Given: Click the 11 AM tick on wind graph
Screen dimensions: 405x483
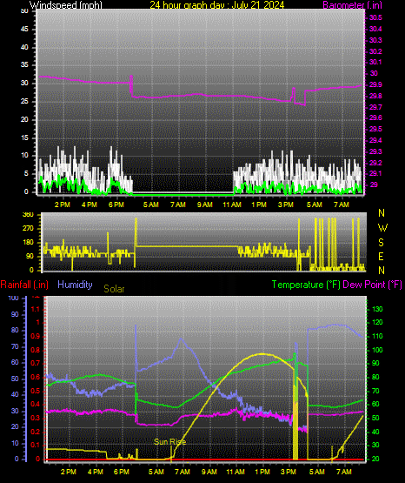Looking at the screenshot, I should click(232, 205).
